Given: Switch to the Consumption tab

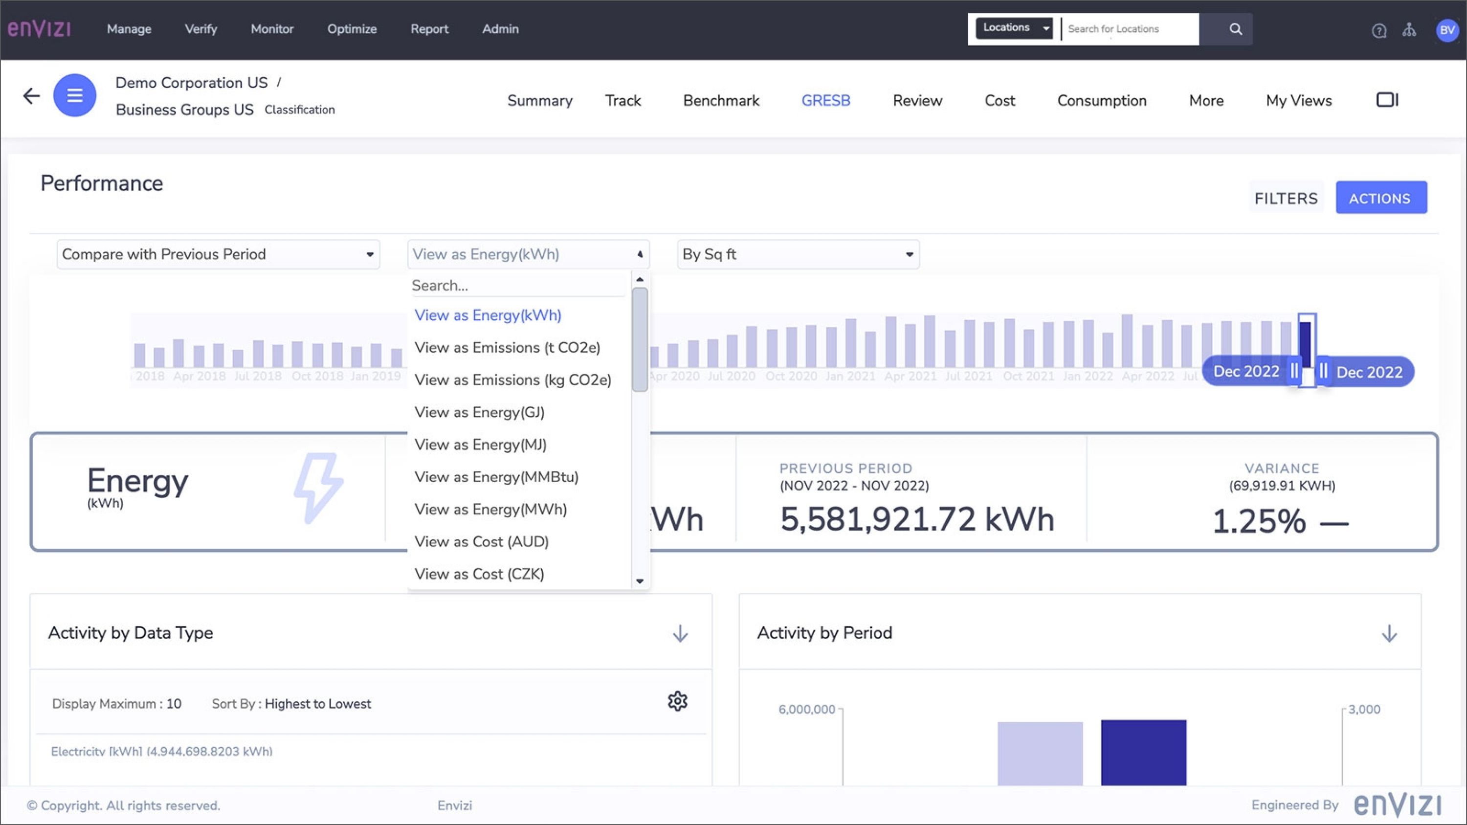Looking at the screenshot, I should 1102,101.
